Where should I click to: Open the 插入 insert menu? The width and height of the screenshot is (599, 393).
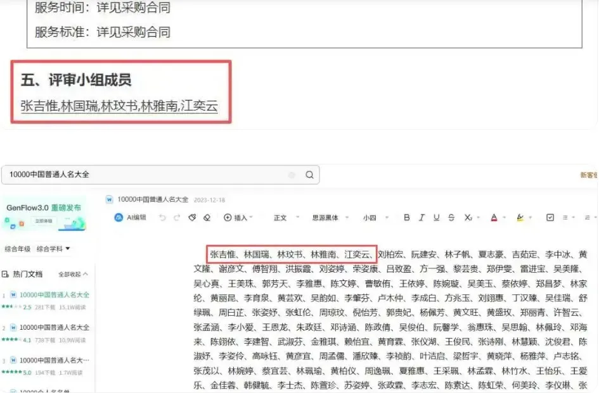237,217
